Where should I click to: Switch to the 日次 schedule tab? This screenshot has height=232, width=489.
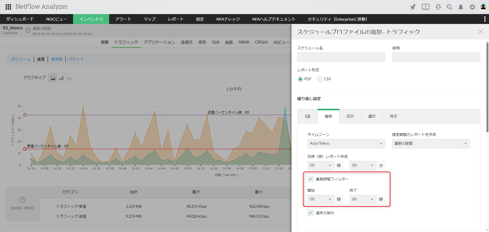tap(350, 116)
